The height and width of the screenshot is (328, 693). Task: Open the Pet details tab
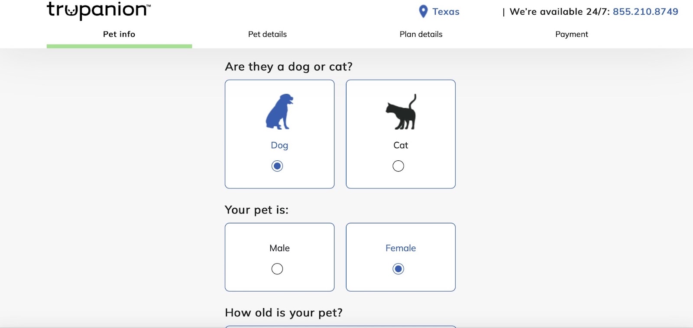[x=267, y=34]
